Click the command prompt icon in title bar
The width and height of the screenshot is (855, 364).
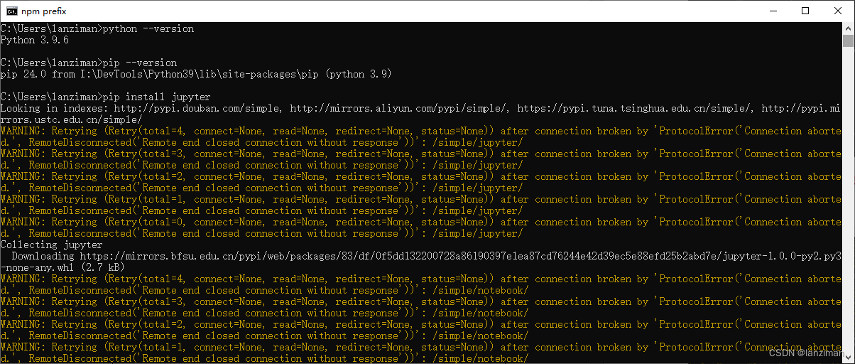pyautogui.click(x=11, y=11)
